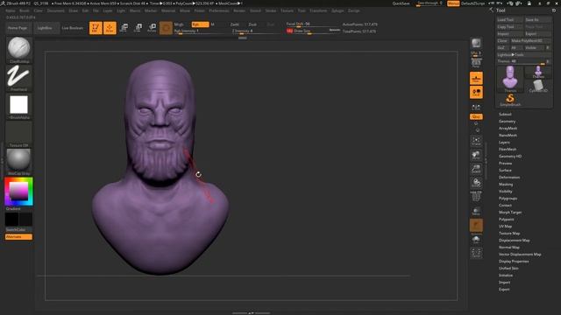This screenshot has width=561, height=315.
Task: Click the Move view icon in right shelf
Action: (x=476, y=155)
